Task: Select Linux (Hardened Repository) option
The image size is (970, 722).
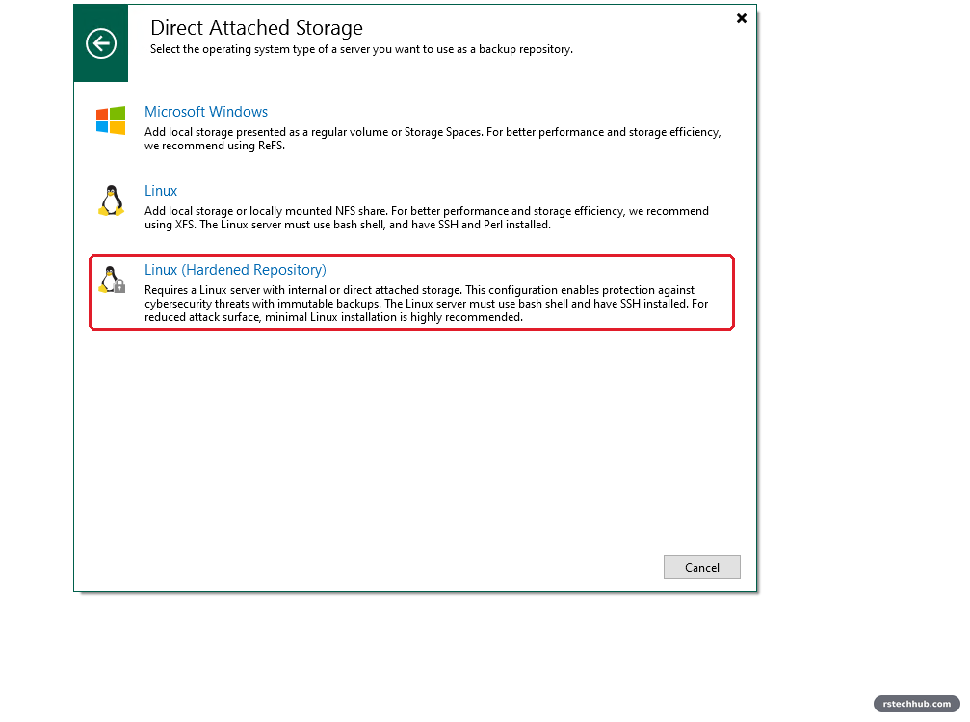Action: (235, 270)
